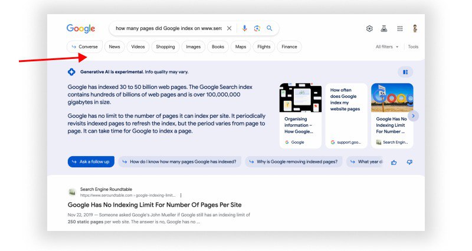
Task: Click the Google logo
Action: 81,28
